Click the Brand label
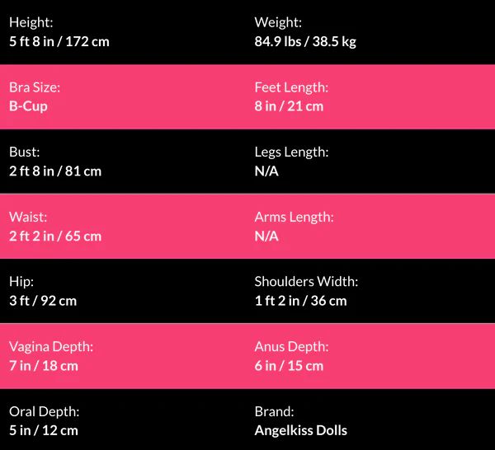495x450 pixels. pyautogui.click(x=275, y=411)
